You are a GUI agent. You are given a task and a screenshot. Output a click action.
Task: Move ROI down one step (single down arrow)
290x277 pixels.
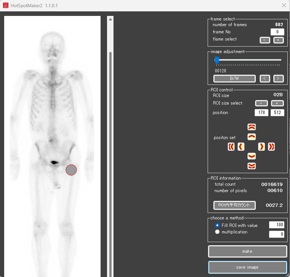pos(252,156)
